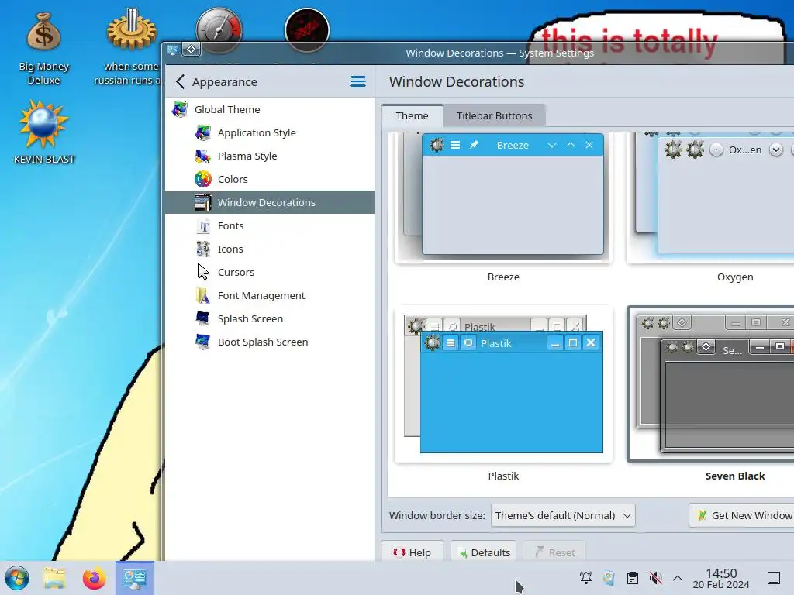
Task: Open Application Style settings
Action: point(270,132)
